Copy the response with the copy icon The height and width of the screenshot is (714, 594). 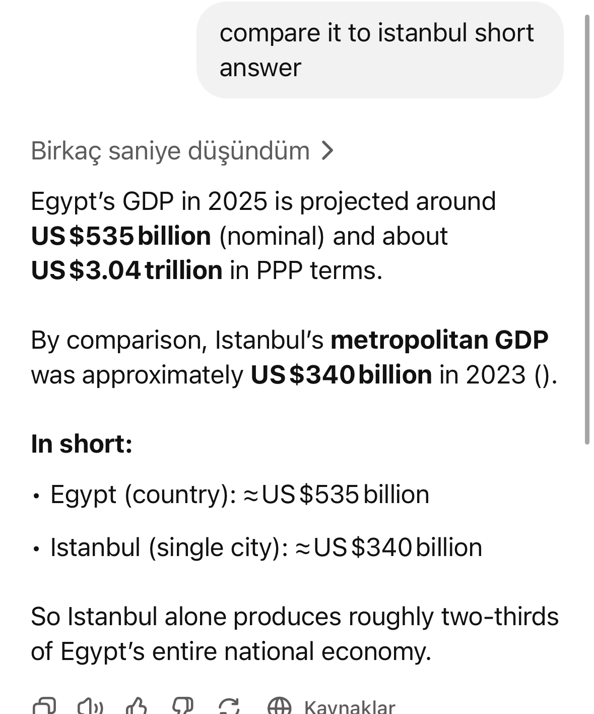[44, 706]
